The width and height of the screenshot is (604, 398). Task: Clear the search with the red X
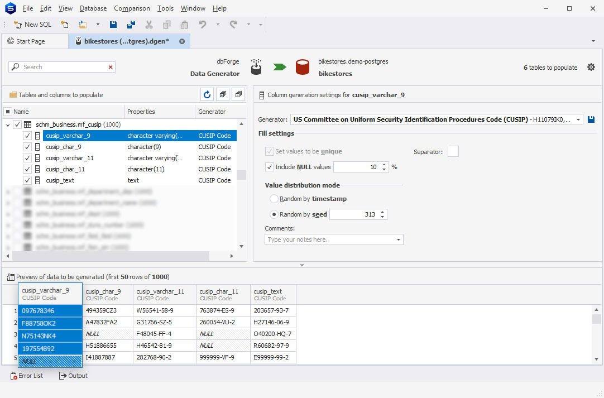111,67
